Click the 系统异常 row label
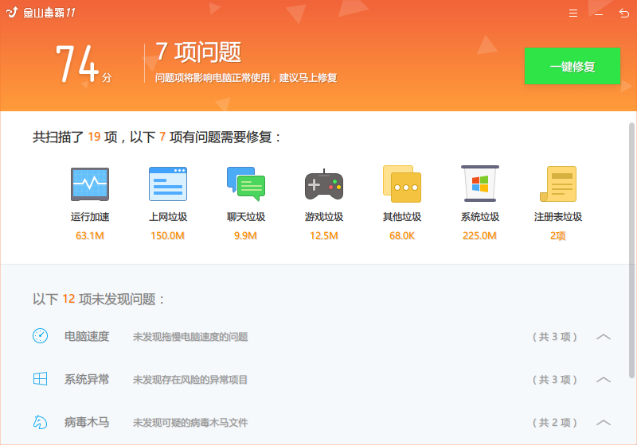Viewport: 637px width, 445px height. click(87, 379)
